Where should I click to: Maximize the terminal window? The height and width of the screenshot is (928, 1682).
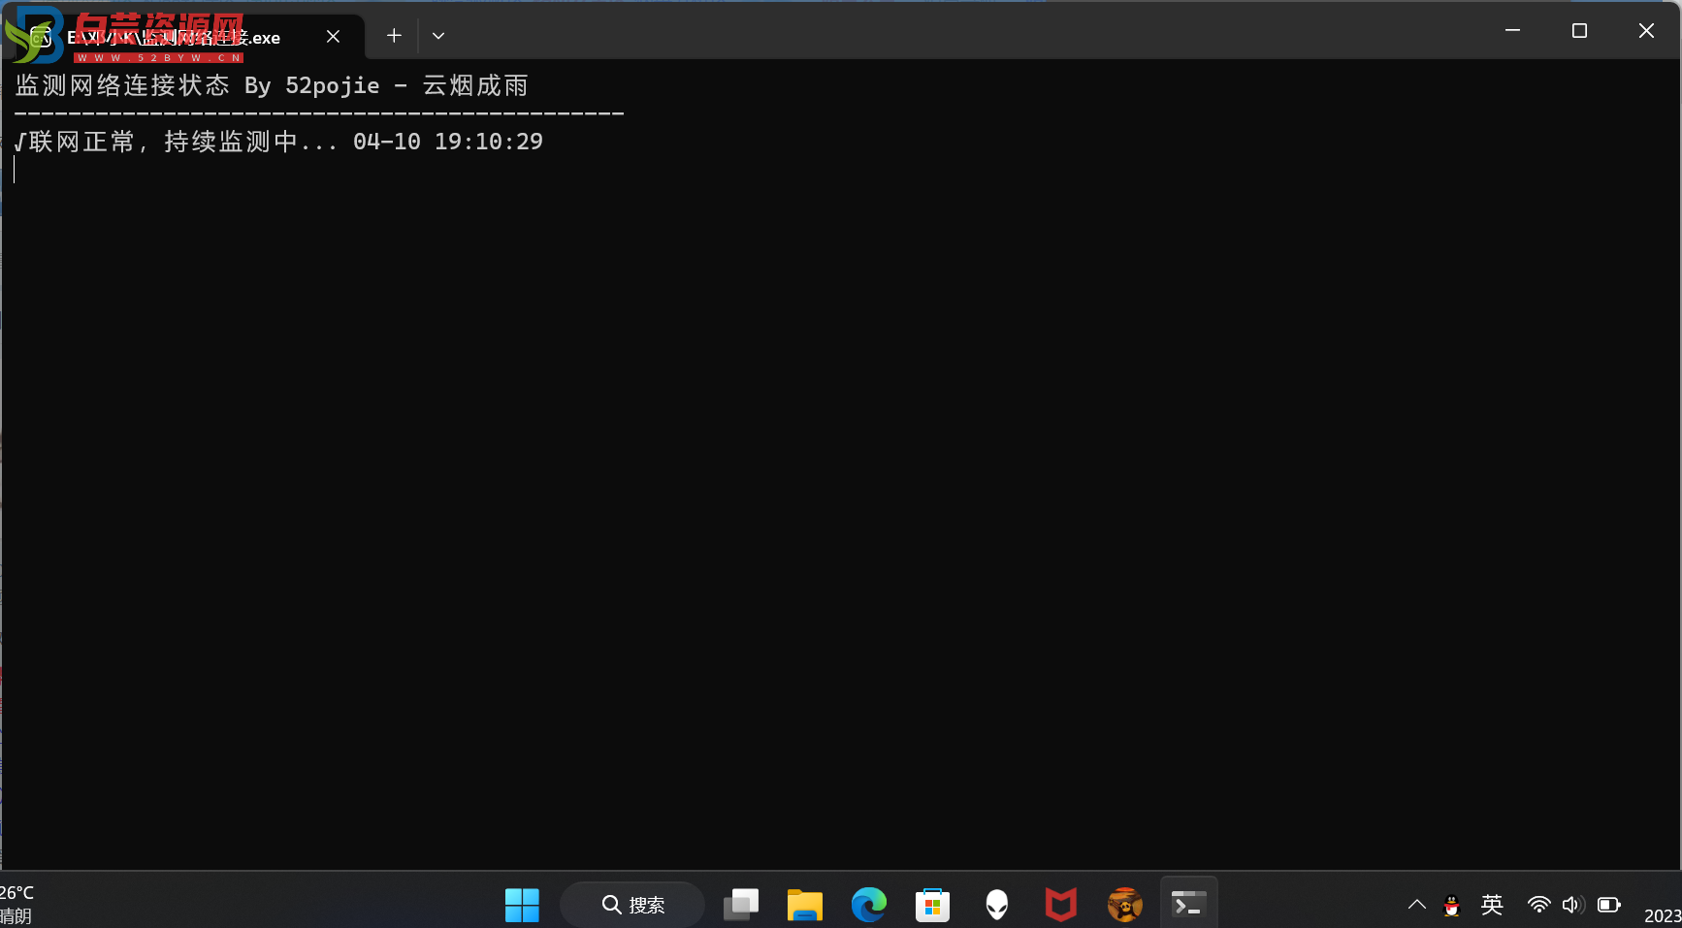[x=1579, y=31]
